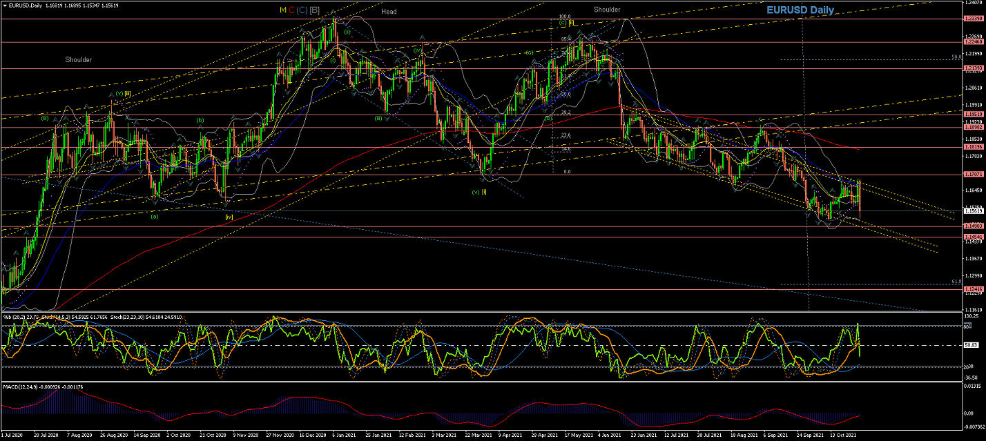
Task: Select the left 'Shoulder' text label
Action: 78,60
